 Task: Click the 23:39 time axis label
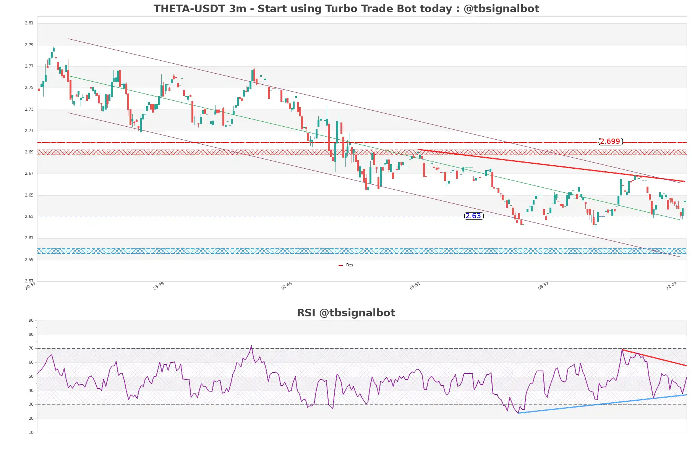(159, 286)
